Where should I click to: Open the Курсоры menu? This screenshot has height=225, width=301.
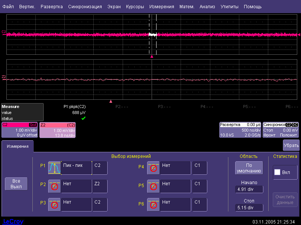pos(135,7)
